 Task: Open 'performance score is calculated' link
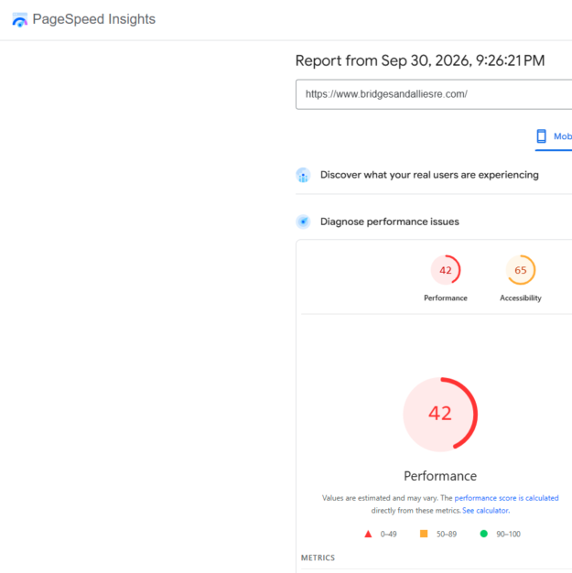(x=506, y=498)
